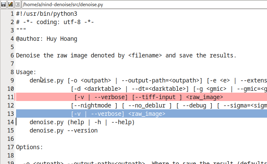Image resolution: width=267 pixels, height=164 pixels.
Task: Click line number 16 in the gutter
Action: point(10,139)
